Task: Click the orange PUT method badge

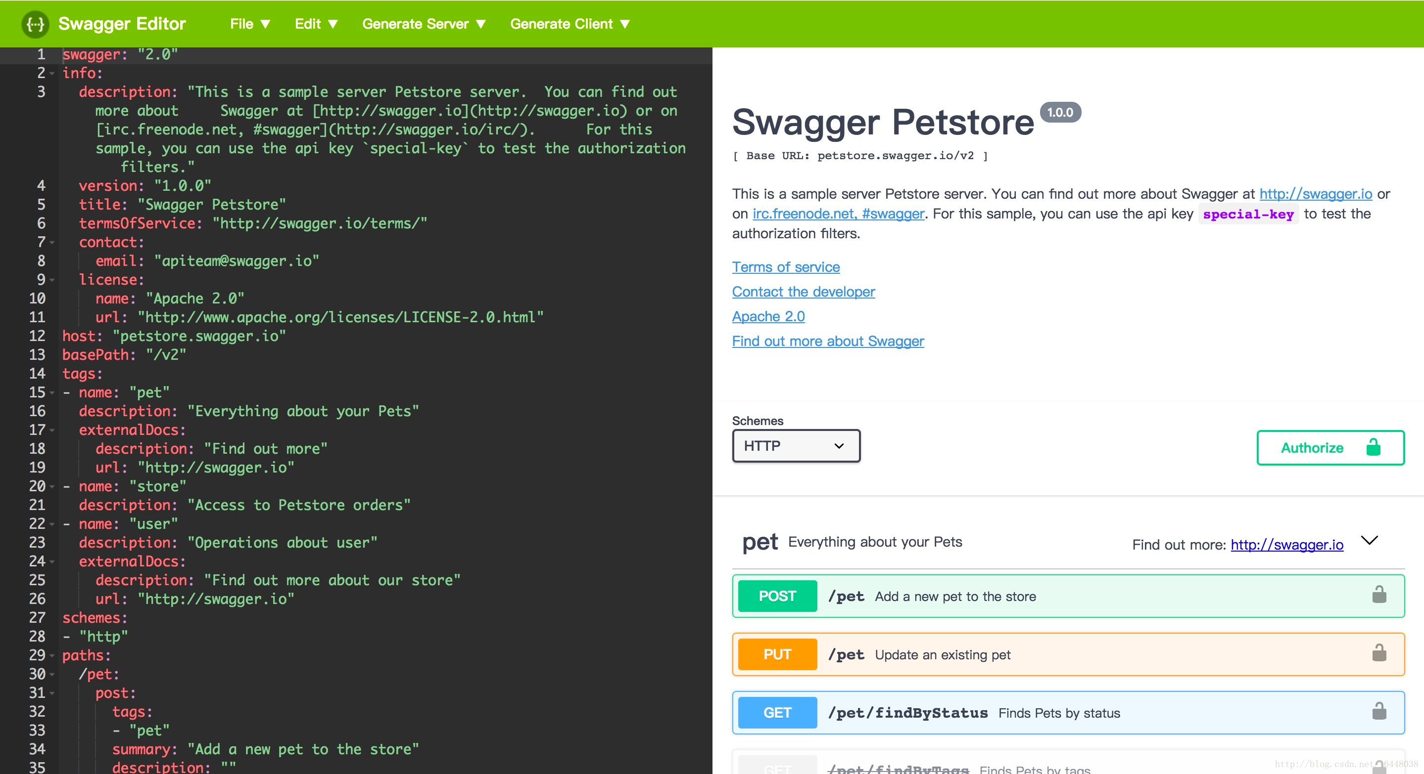Action: point(777,654)
